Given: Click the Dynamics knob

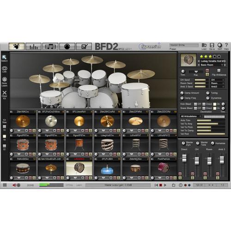Looking at the screenshot, I should [x=208, y=98].
